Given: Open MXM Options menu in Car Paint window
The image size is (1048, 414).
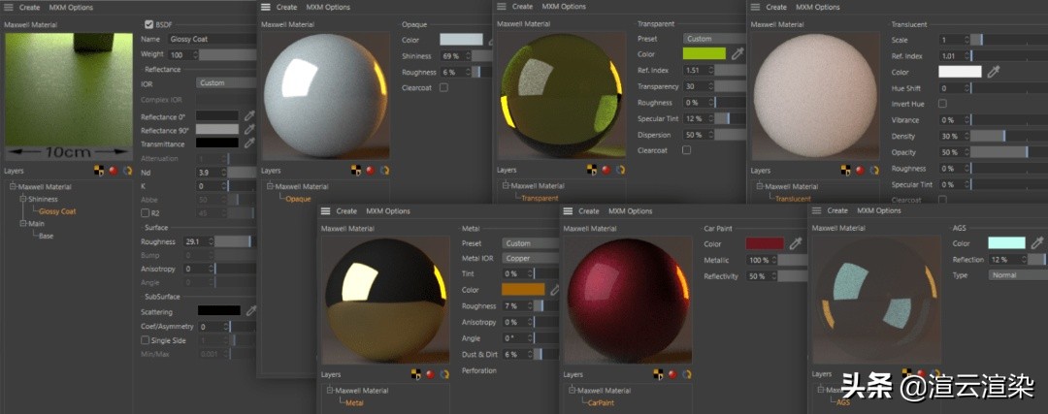Looking at the screenshot, I should pyautogui.click(x=630, y=210).
